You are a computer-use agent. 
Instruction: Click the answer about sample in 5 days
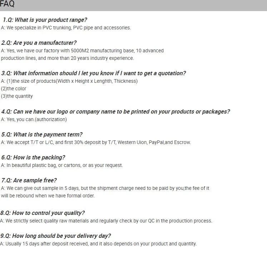(x=105, y=188)
